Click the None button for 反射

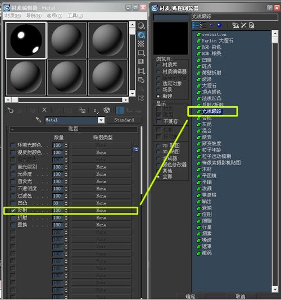[101, 211]
